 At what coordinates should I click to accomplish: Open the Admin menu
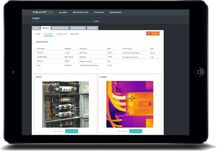click(x=63, y=12)
